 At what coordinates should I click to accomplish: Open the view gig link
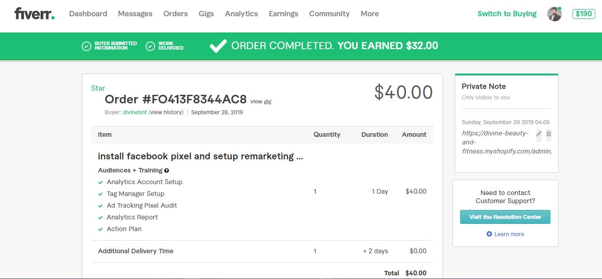(x=261, y=102)
